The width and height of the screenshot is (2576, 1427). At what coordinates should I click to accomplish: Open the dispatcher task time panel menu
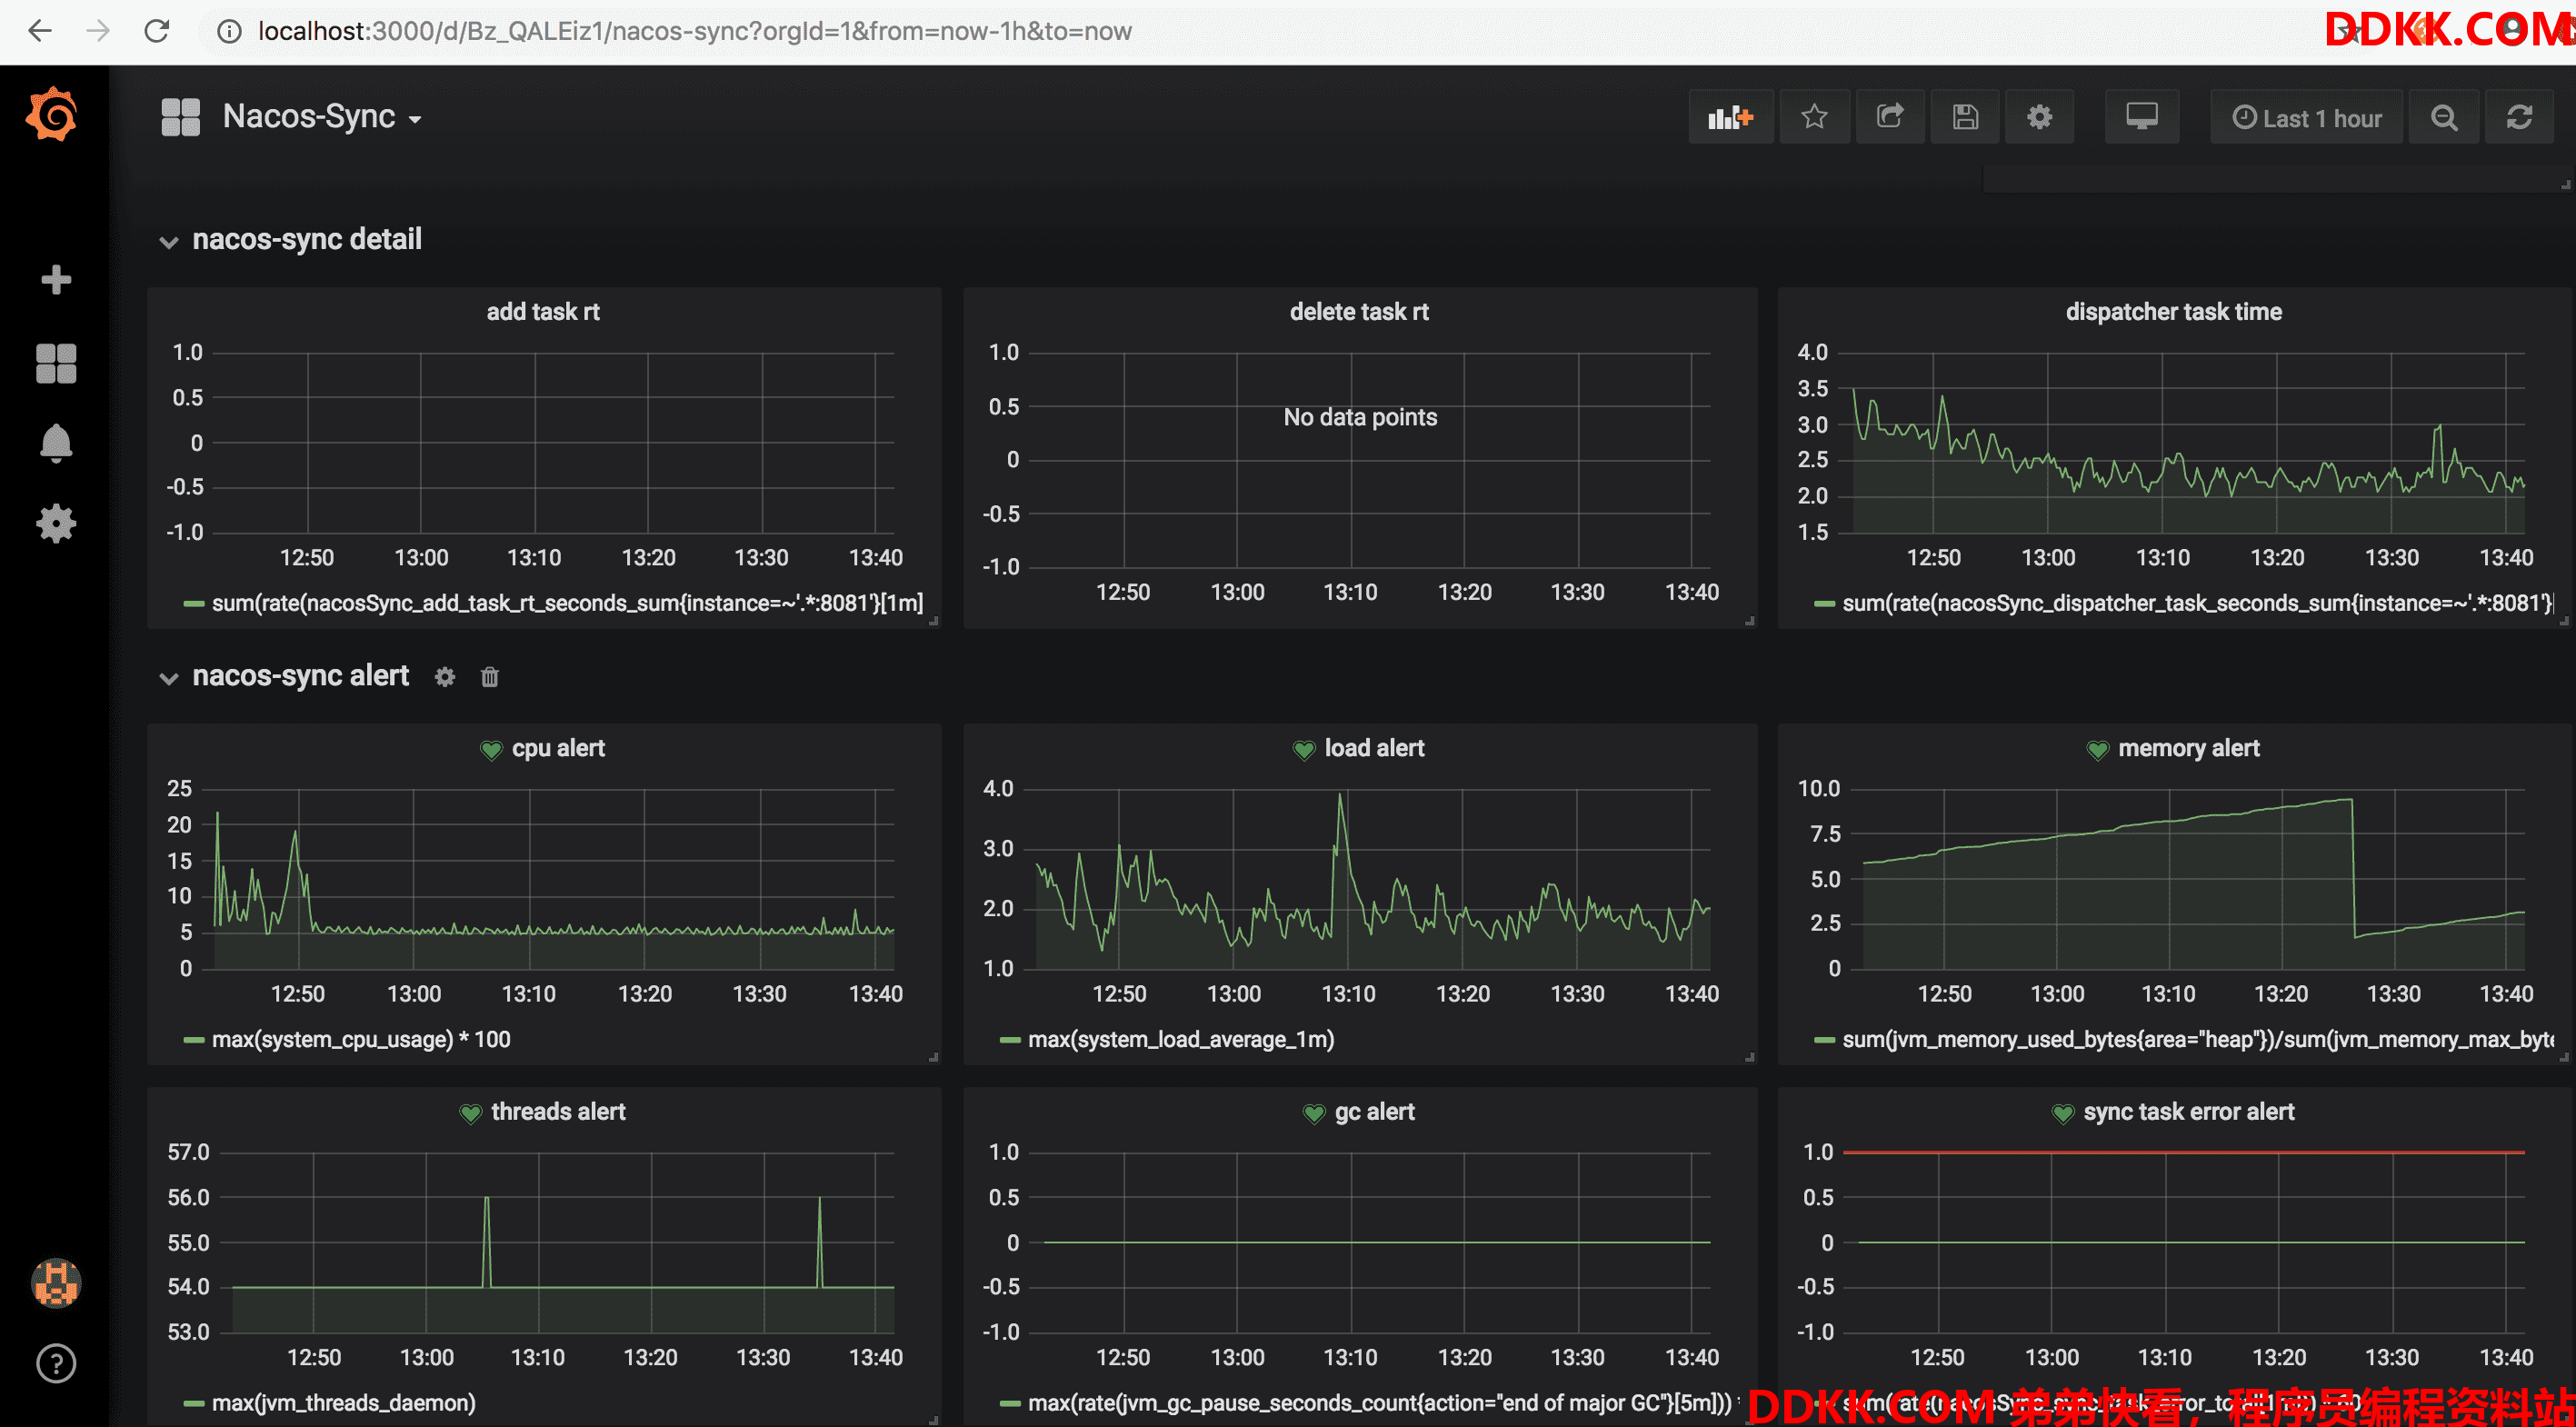[2173, 312]
